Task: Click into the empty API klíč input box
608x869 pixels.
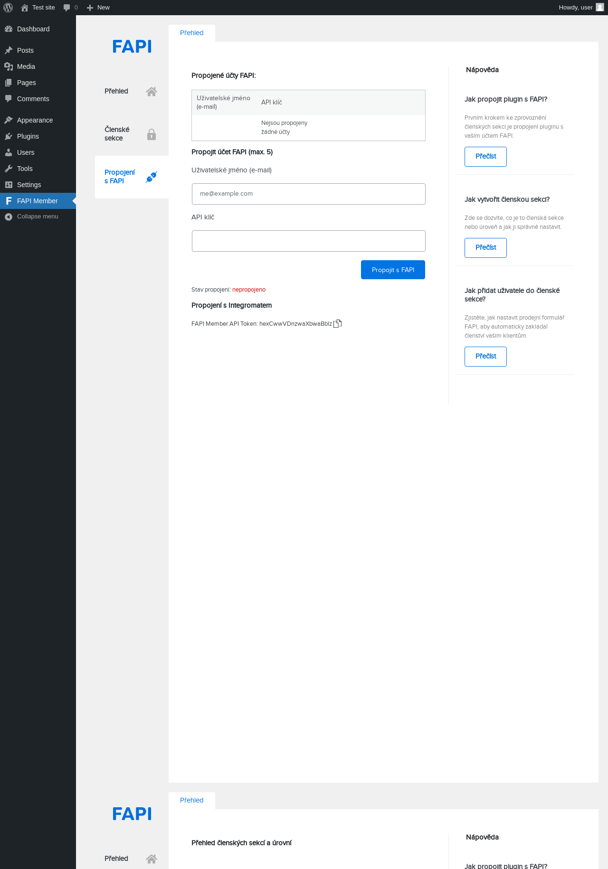Action: pyautogui.click(x=309, y=241)
